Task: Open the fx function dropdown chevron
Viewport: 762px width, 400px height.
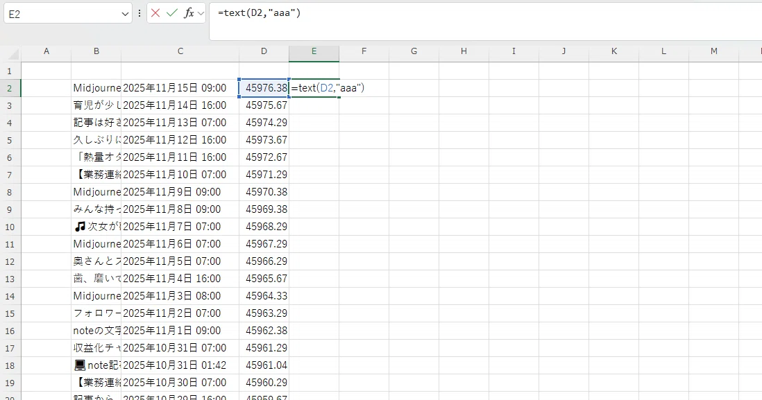Action: pos(201,14)
